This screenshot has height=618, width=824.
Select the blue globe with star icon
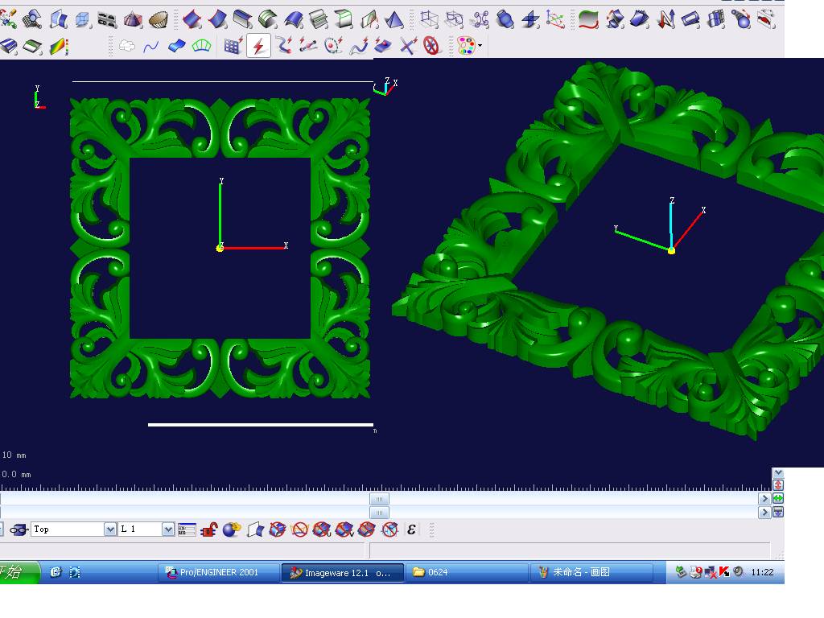(232, 529)
